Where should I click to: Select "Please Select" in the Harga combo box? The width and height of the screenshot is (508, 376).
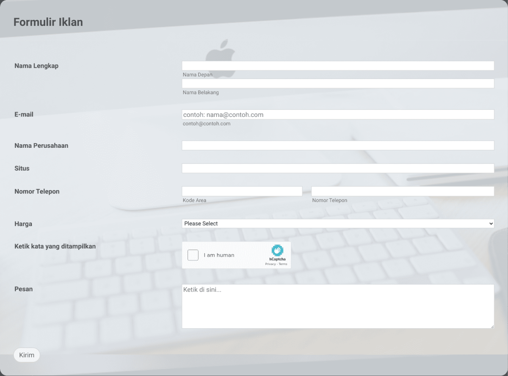point(338,223)
